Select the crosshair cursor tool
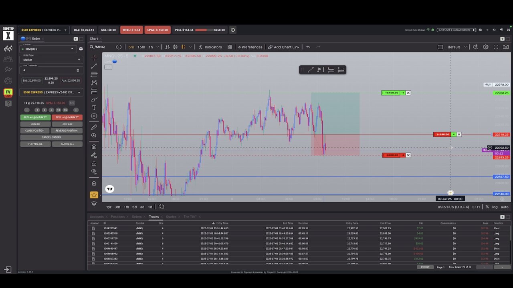The height and width of the screenshot is (288, 513). pos(94,58)
